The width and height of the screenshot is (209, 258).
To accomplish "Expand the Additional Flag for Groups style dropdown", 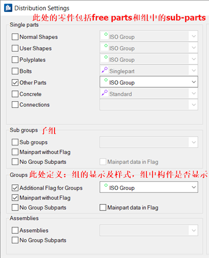I will point(149,187).
